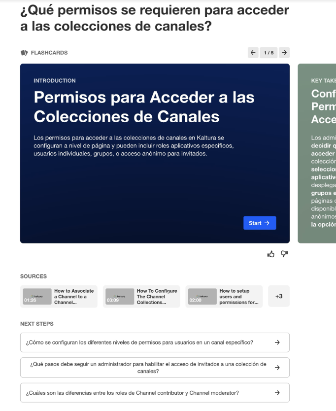Click arrow beside the permission levels question
Viewport: 336px width, 411px height.
(277, 342)
